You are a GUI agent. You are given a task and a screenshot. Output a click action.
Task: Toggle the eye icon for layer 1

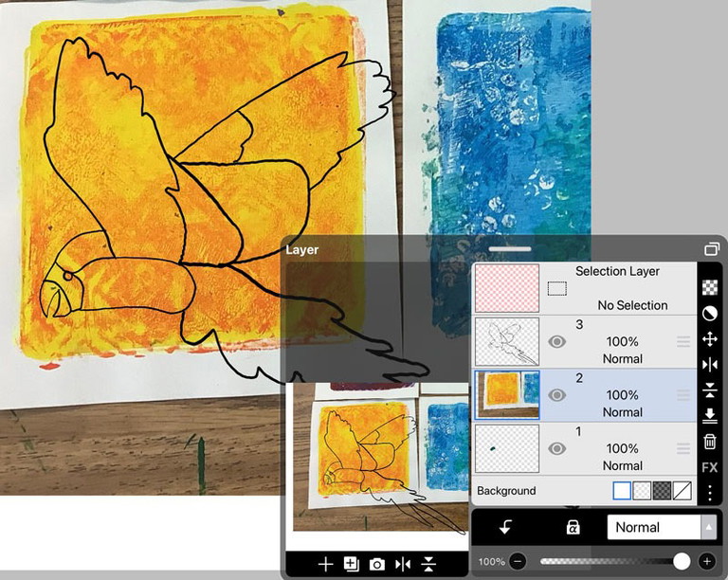pos(557,448)
